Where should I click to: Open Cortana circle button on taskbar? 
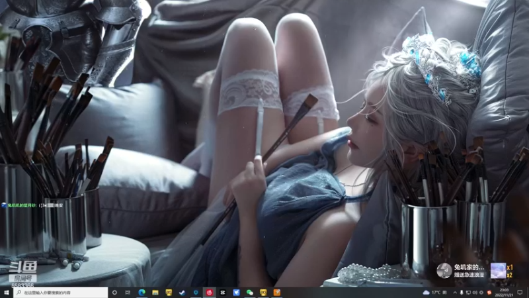pos(114,293)
